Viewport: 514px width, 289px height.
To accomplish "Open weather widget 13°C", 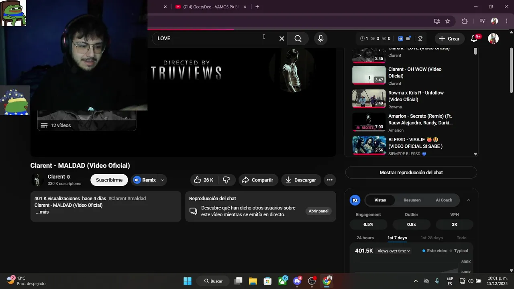I will (26, 281).
